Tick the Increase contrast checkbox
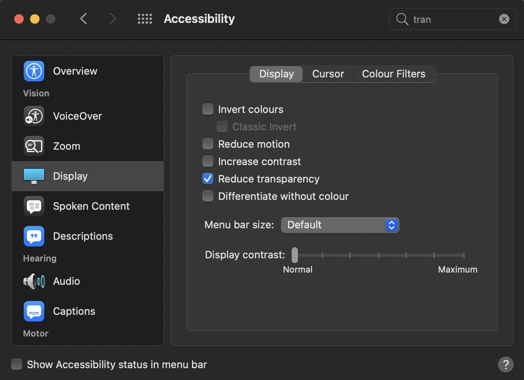The image size is (524, 380). tap(208, 161)
